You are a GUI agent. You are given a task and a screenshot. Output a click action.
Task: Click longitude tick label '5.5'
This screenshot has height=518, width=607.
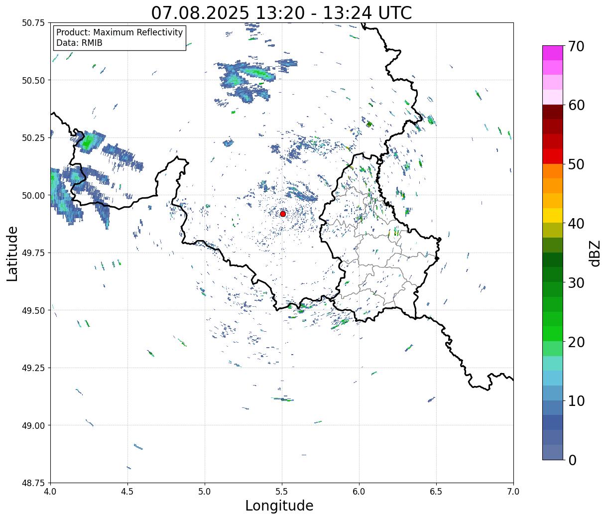[282, 492]
